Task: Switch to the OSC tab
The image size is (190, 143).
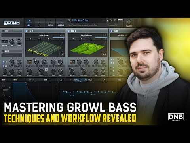Action: click(x=29, y=23)
